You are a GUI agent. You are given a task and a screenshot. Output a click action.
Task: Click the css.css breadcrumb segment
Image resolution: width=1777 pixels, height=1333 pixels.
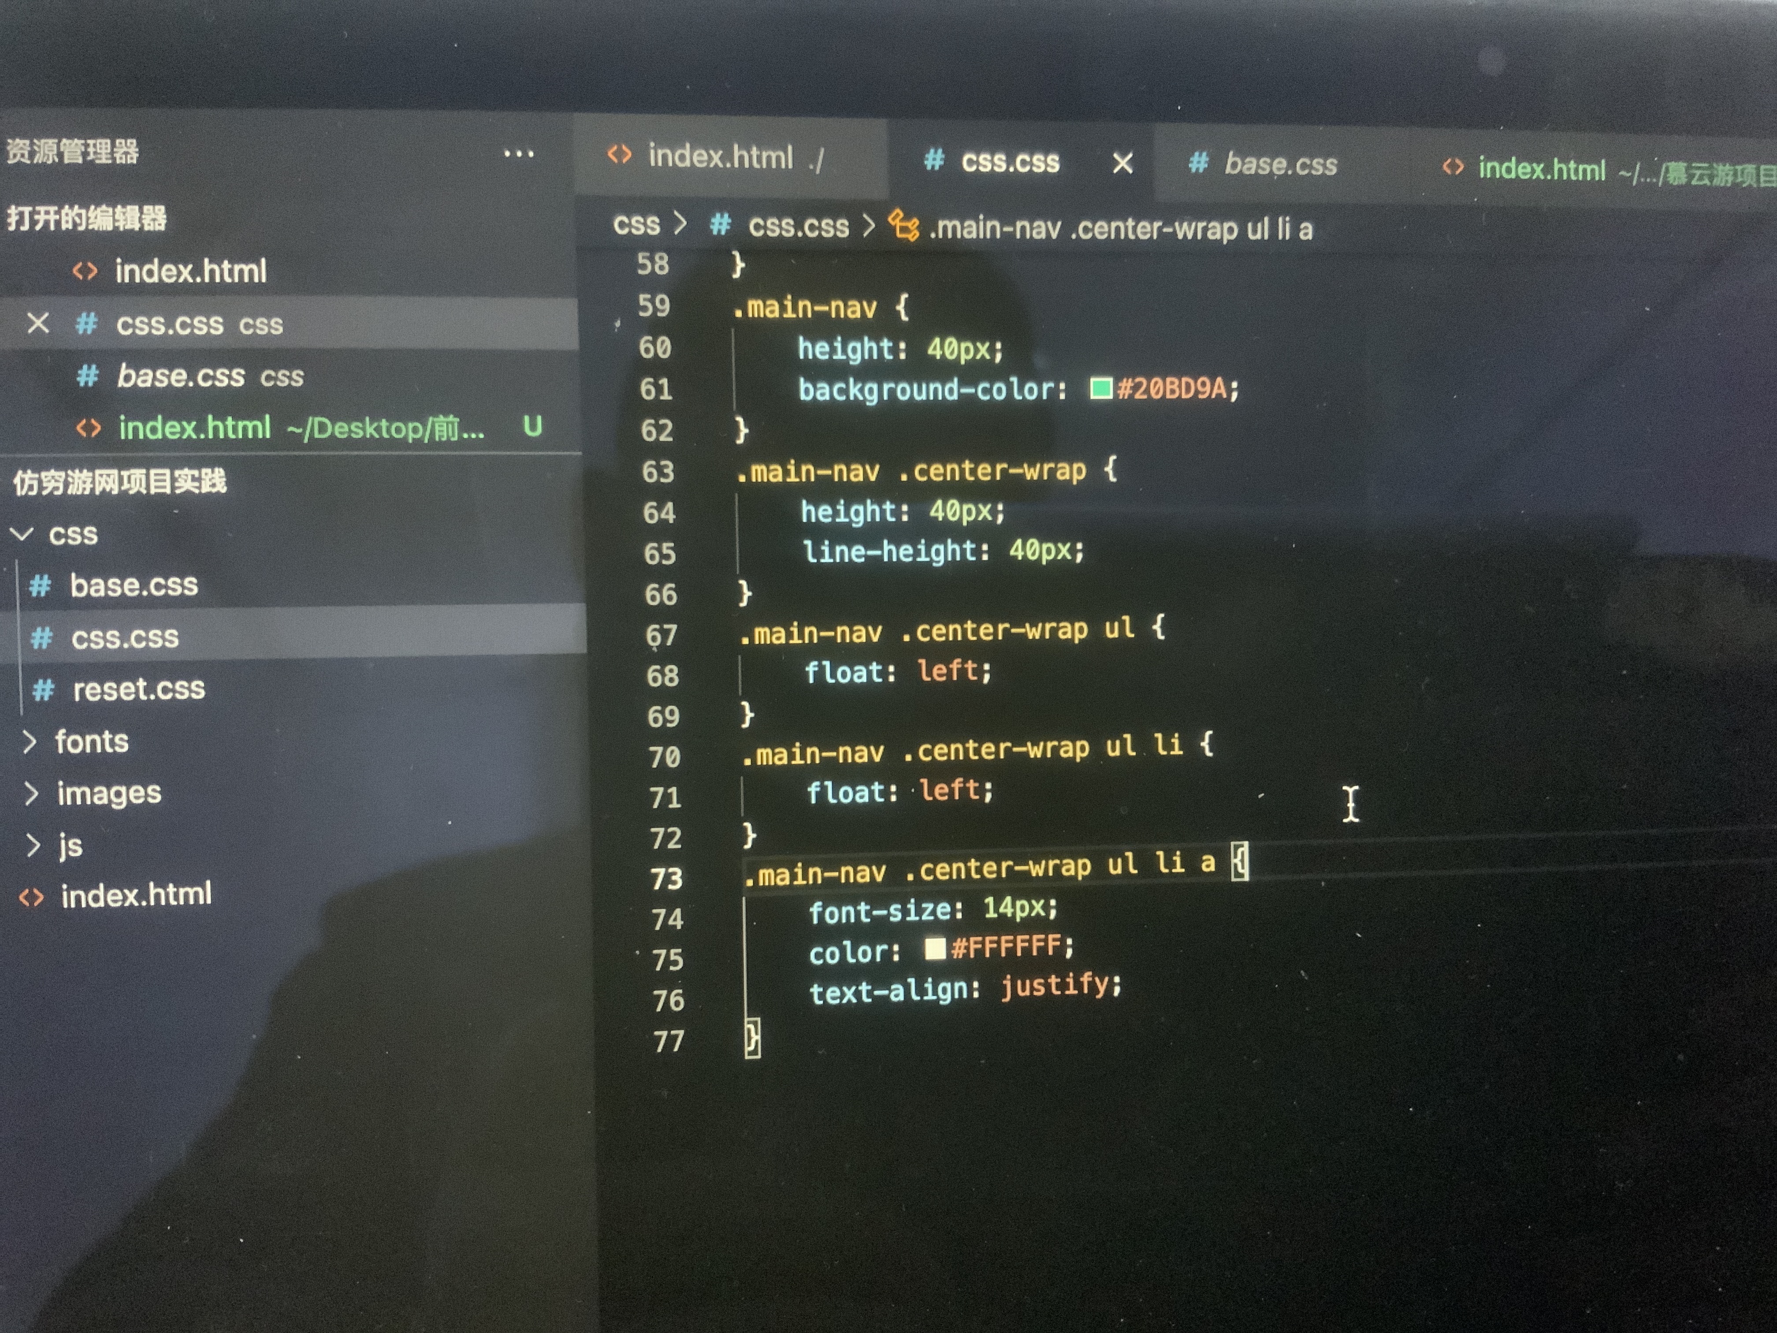798,227
